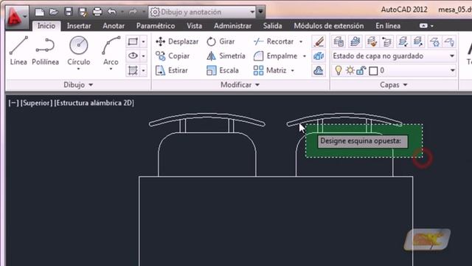Click the sixth layer tool icon in Capas
This screenshot has height=266, width=472.
click(x=418, y=41)
